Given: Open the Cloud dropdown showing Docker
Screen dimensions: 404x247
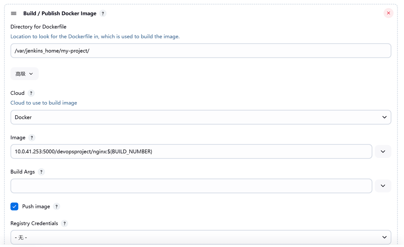Looking at the screenshot, I should click(201, 117).
